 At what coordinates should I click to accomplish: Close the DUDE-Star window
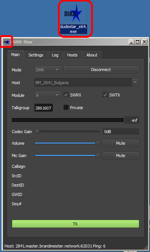pyautogui.click(x=144, y=42)
